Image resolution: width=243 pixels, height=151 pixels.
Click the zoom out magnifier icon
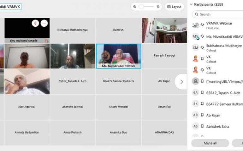(x=135, y=7)
